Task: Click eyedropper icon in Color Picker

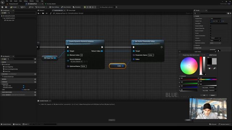Action: pos(214,68)
